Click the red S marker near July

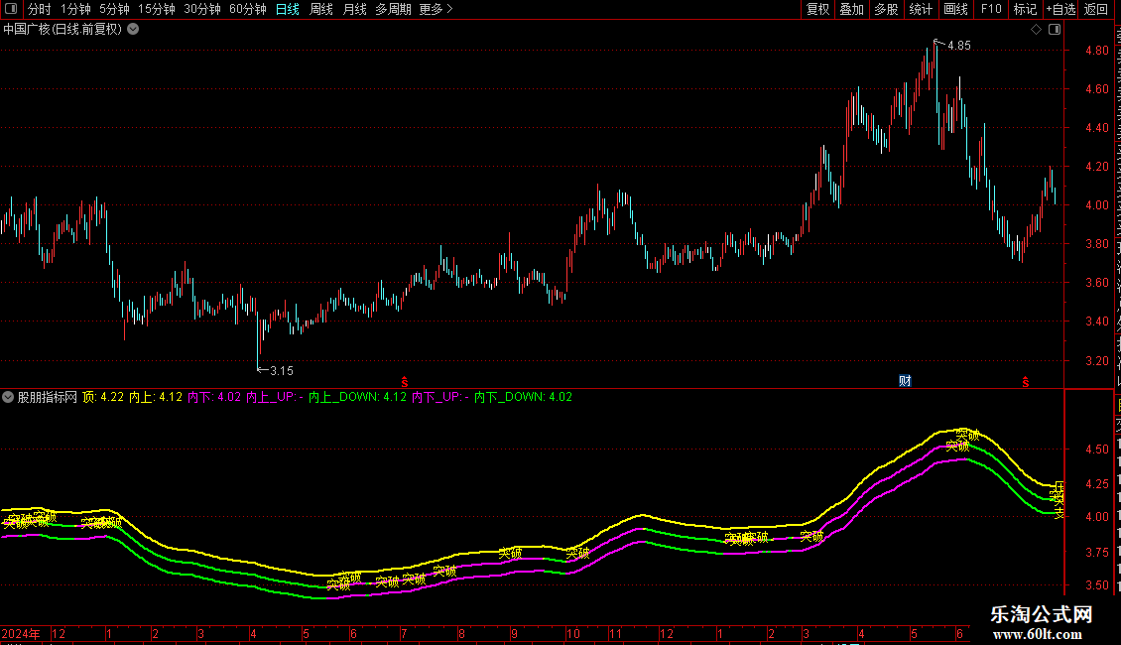click(x=405, y=382)
